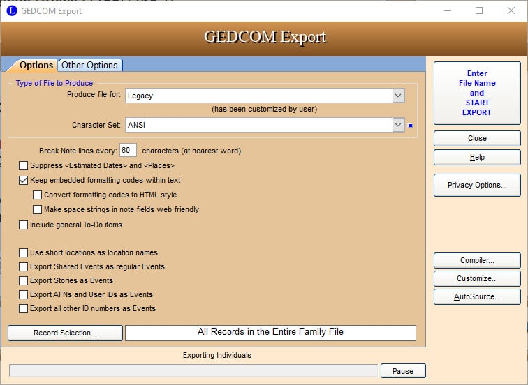Select the Options tab
Viewport: 528px width, 385px height.
[x=36, y=65]
